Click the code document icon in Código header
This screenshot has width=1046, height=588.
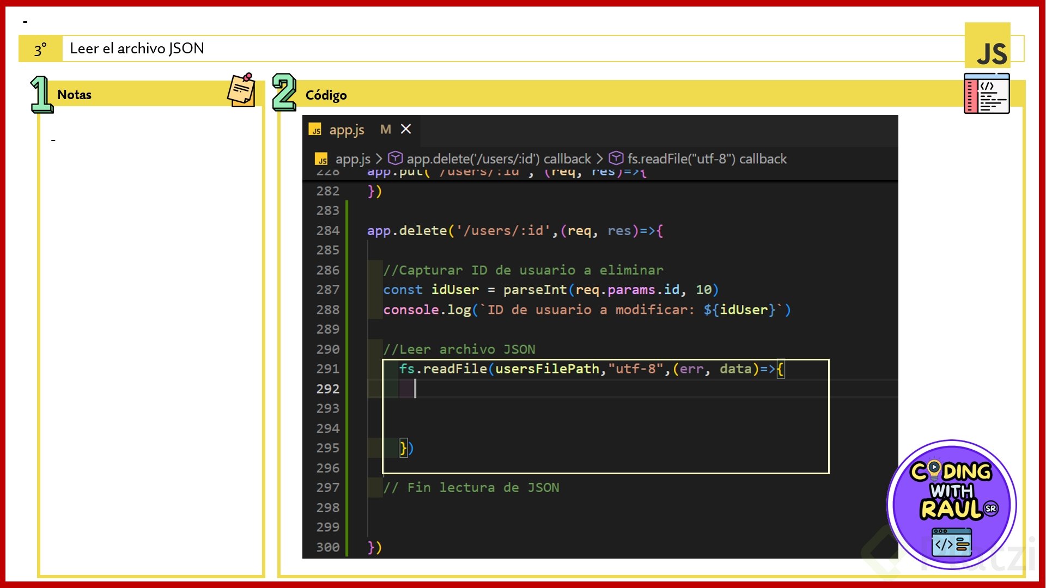pos(986,94)
